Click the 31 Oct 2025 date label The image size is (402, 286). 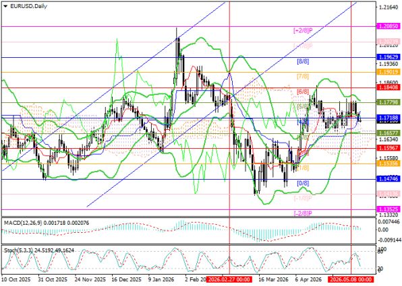point(53,279)
